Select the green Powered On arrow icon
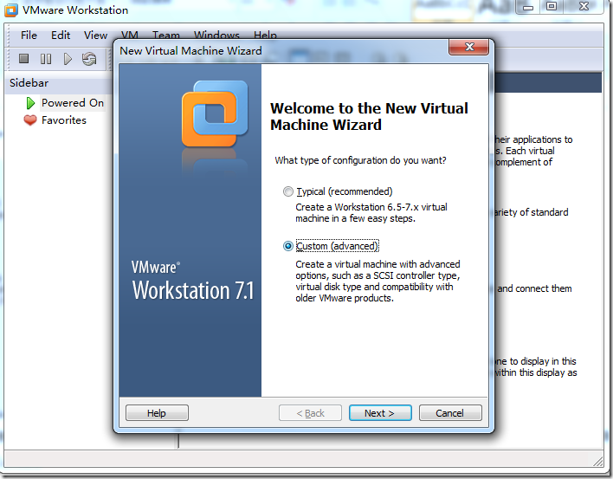This screenshot has height=479, width=613. tap(30, 103)
